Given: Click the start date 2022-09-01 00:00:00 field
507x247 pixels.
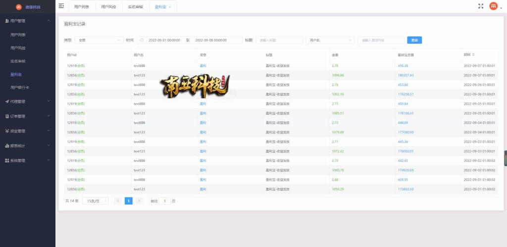Looking at the screenshot, I should point(164,41).
